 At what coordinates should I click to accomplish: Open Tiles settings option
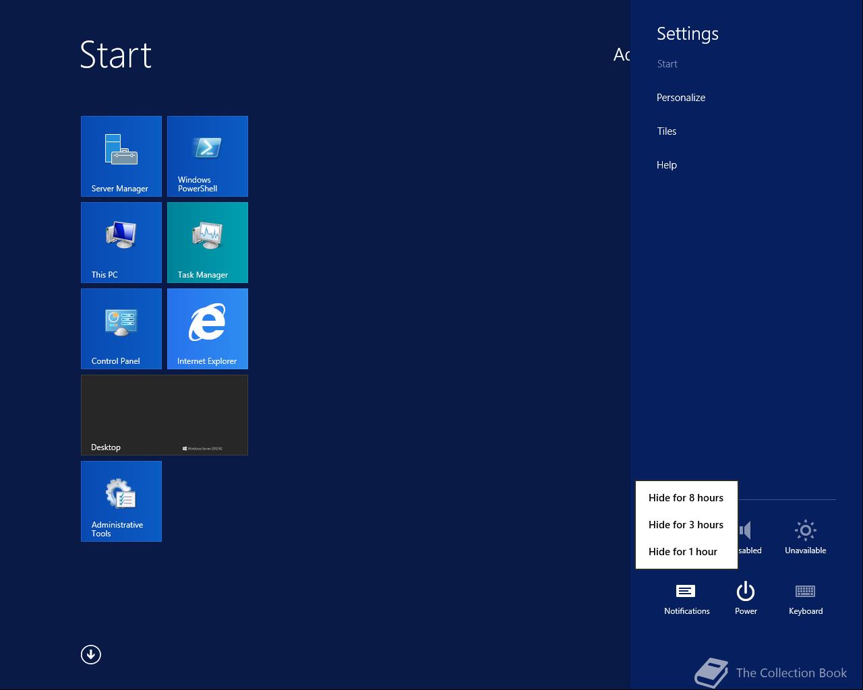coord(667,131)
